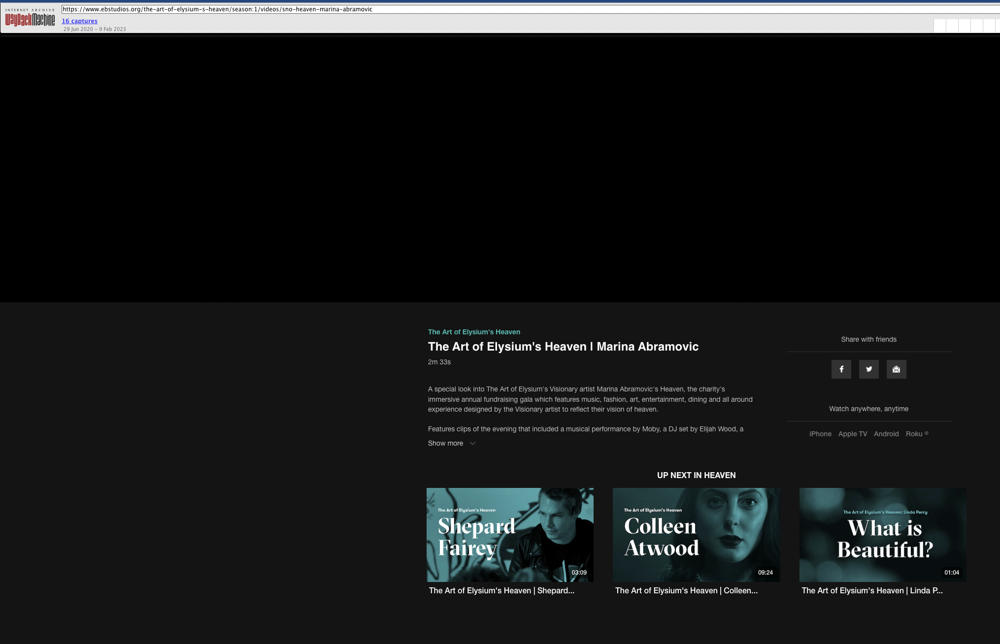Open title link 'The Art of Elysium's Heaven | Colleen...'
This screenshot has width=1000, height=644.
pyautogui.click(x=686, y=590)
